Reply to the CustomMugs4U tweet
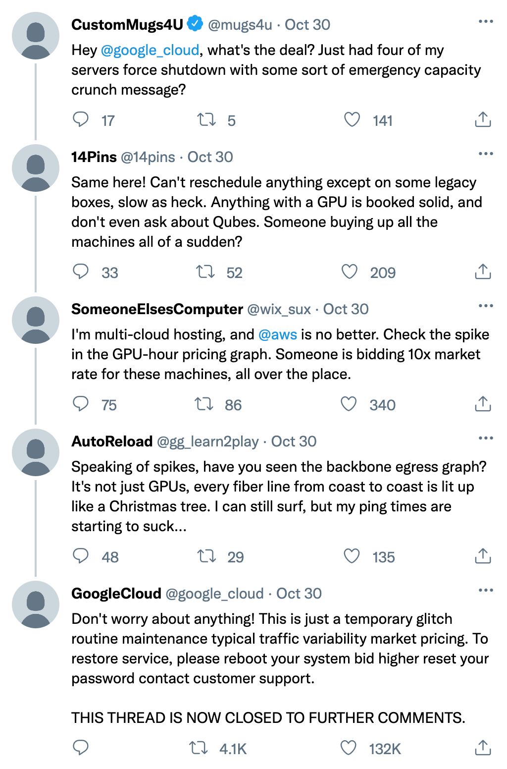The image size is (507, 769). point(81,119)
